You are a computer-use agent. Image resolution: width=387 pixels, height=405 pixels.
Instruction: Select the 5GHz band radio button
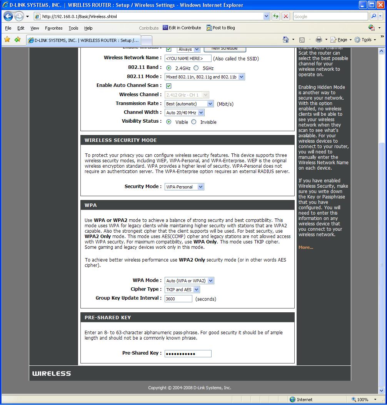point(196,68)
